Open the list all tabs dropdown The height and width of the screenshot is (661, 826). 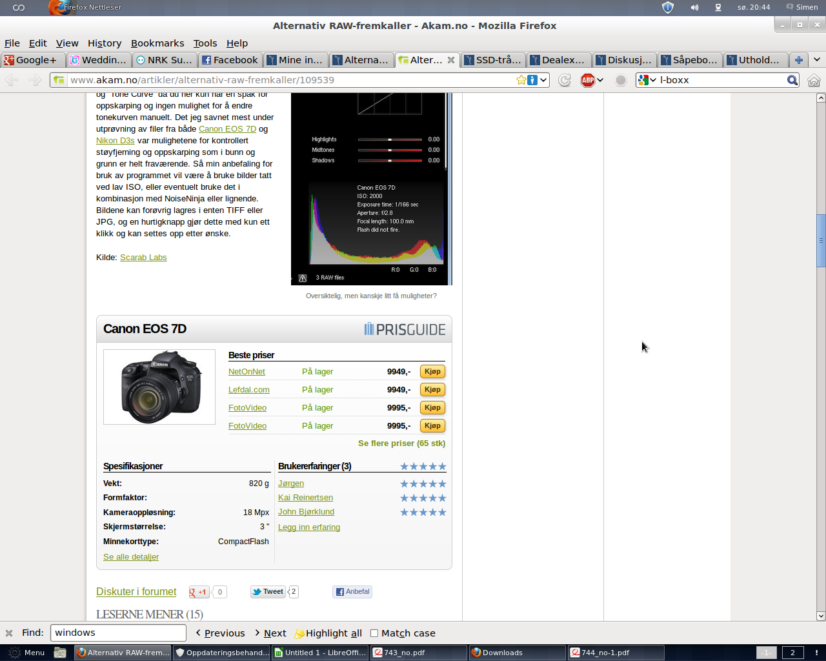[x=817, y=60]
